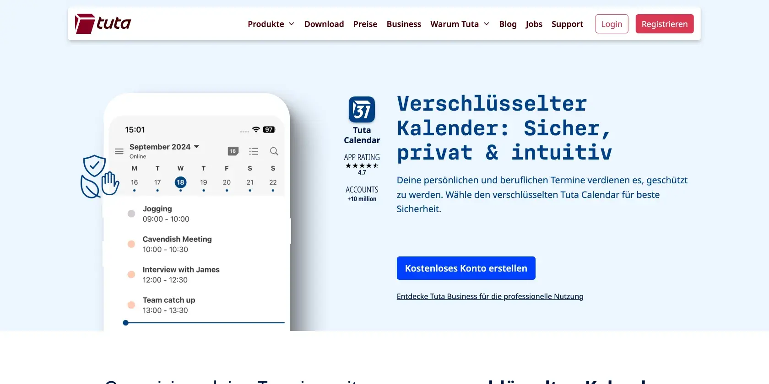
Task: Open the Download page
Action: pos(324,24)
